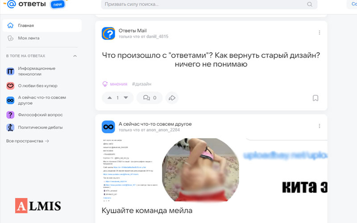Follow the Все пространства link
357x223 pixels.
point(28,141)
